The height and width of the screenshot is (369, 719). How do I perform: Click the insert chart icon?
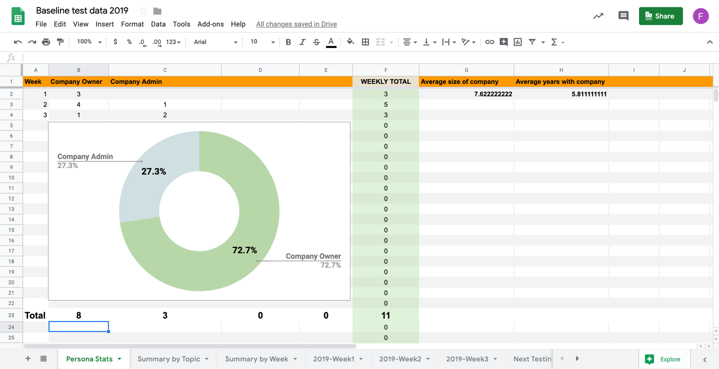coord(518,42)
